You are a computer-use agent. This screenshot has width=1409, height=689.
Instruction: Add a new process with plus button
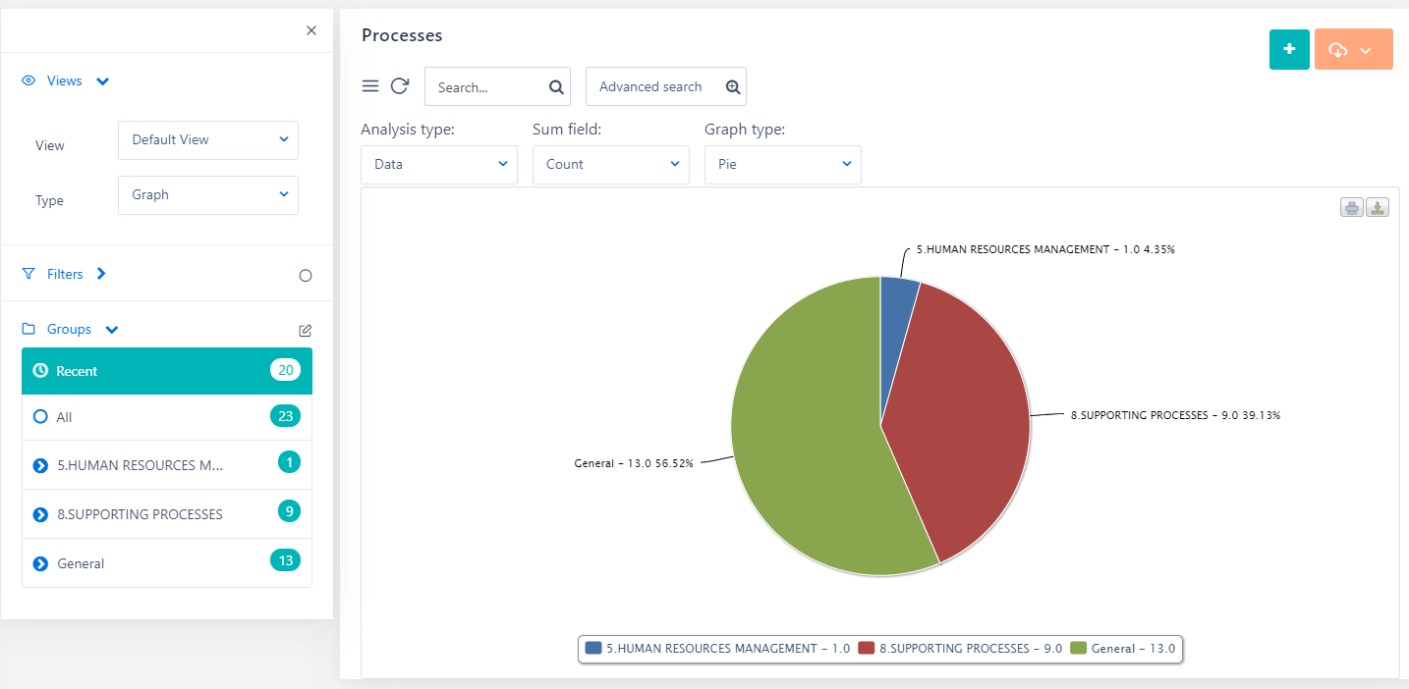tap(1290, 49)
